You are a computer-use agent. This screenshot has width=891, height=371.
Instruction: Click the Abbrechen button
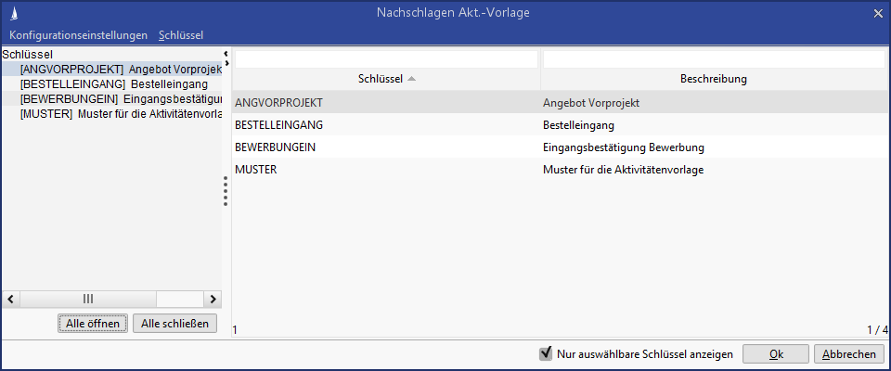(848, 354)
